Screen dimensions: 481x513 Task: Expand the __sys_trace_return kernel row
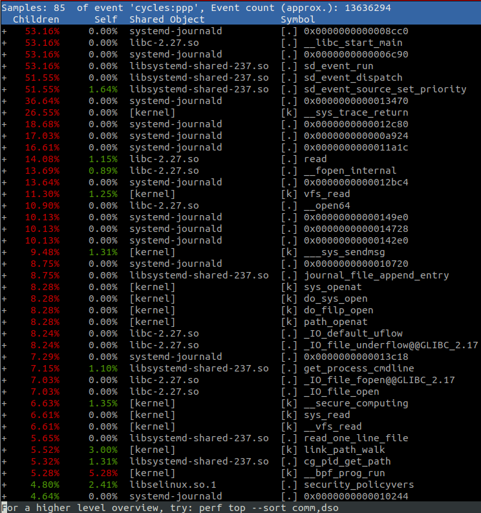[5, 112]
